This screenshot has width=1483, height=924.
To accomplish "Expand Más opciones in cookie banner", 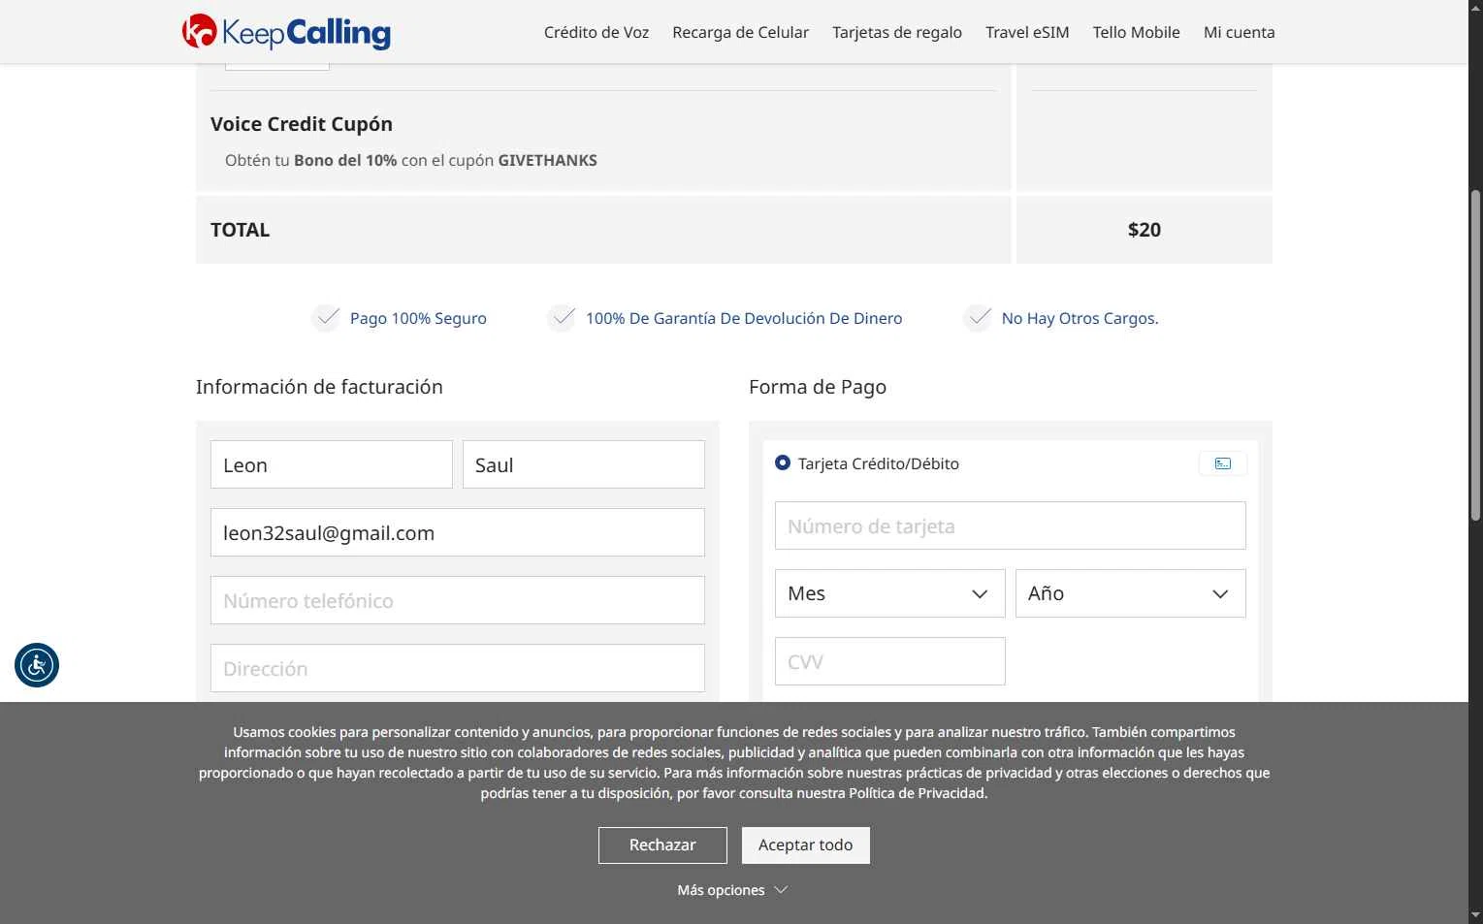I will click(732, 890).
